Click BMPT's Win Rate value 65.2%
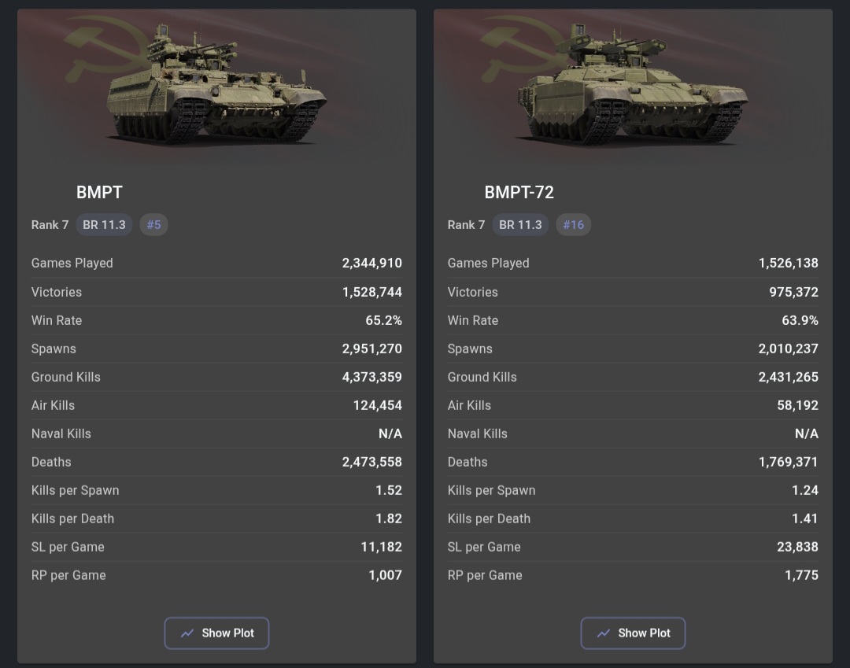850x668 pixels. (x=383, y=320)
